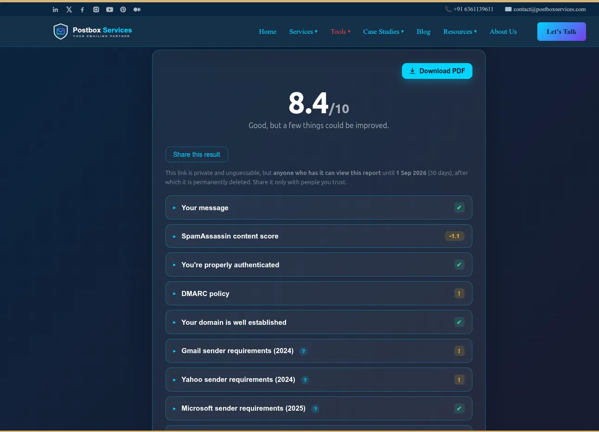The image size is (599, 432).
Task: Open the Medium social link
Action: point(137,9)
